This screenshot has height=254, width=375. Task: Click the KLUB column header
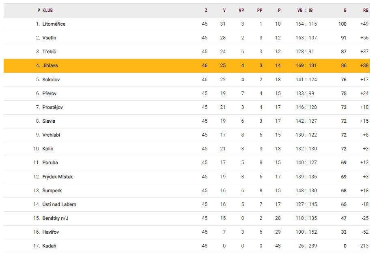pos(47,11)
